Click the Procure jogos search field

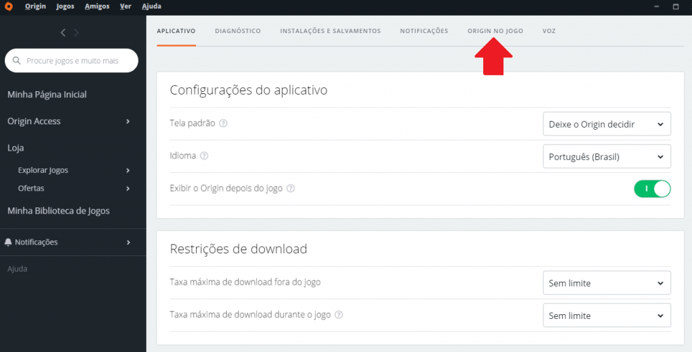click(72, 60)
